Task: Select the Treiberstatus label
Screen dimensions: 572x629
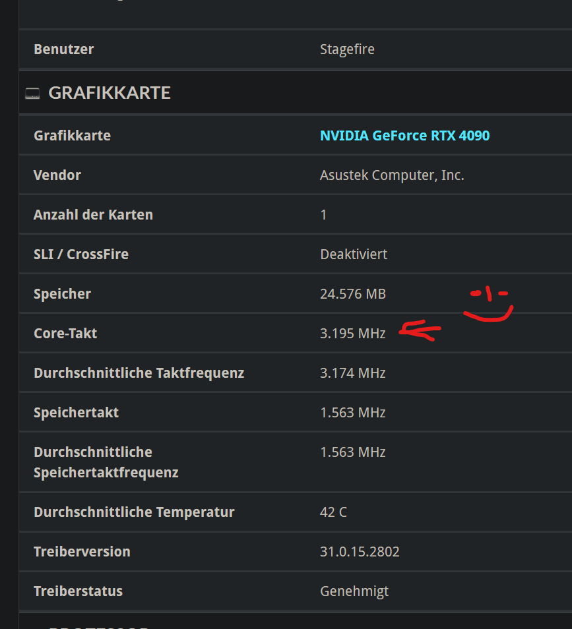Action: tap(79, 591)
